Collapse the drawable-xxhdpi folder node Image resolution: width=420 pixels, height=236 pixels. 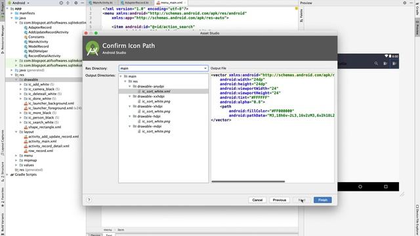130,96
